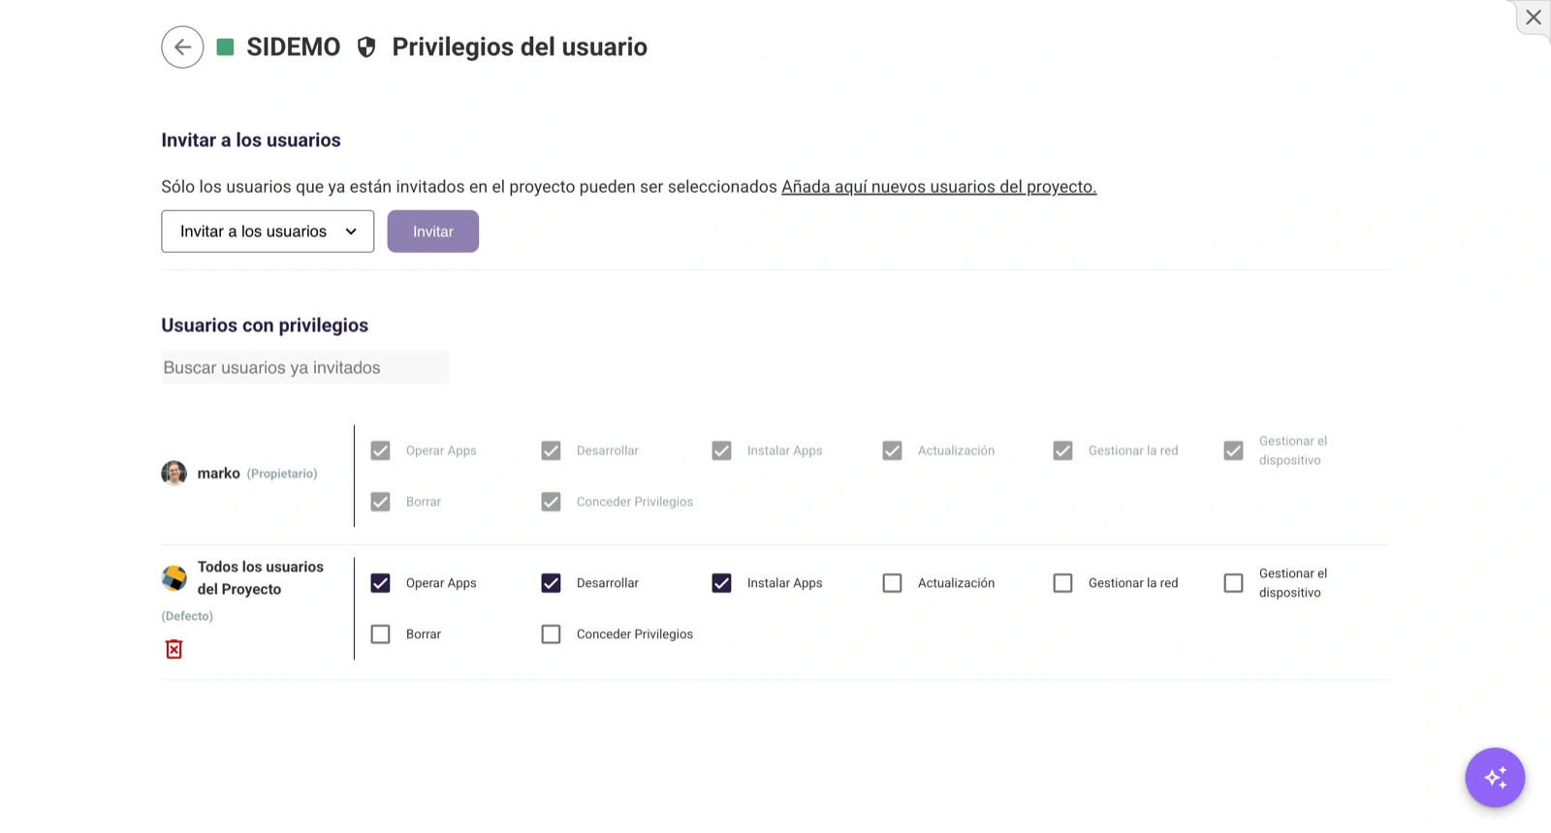Image resolution: width=1551 pixels, height=833 pixels.
Task: Open the purple sparkle assistant button
Action: click(1495, 777)
